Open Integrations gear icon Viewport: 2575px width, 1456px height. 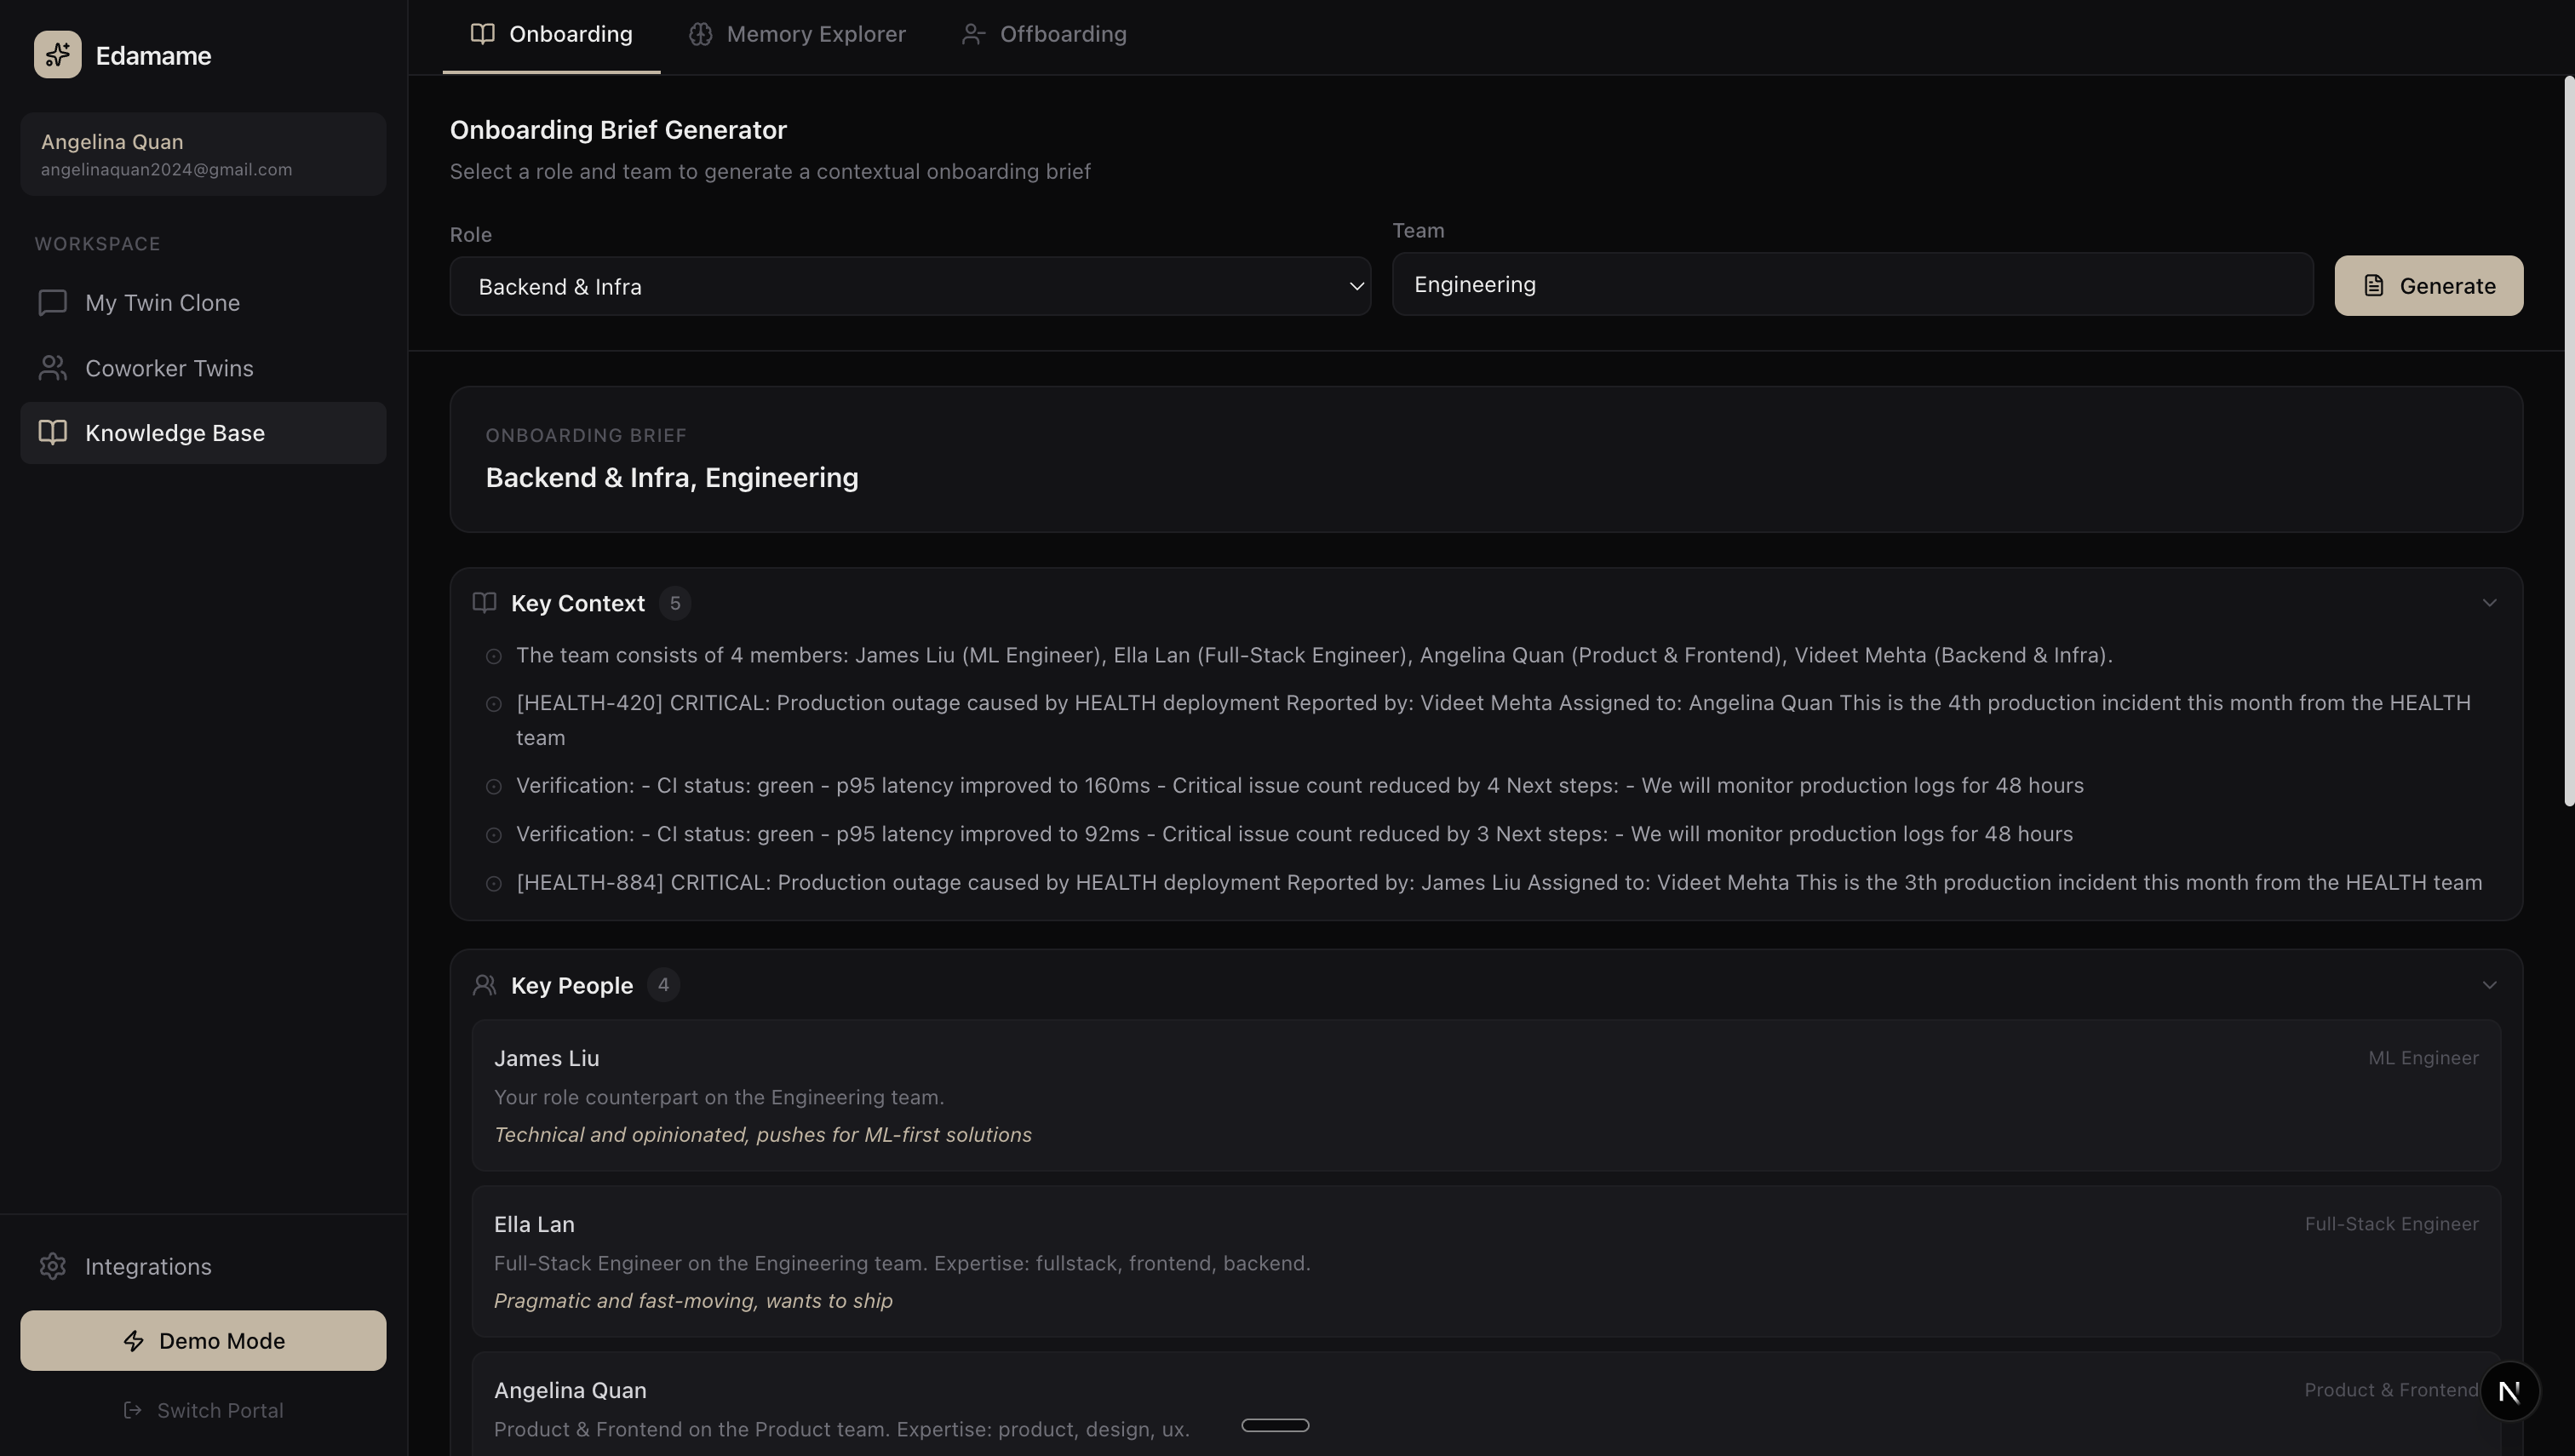pos(52,1266)
